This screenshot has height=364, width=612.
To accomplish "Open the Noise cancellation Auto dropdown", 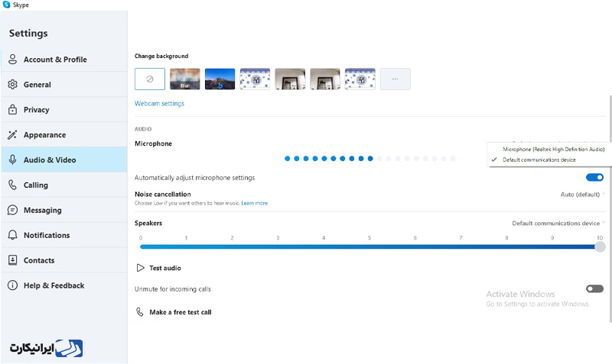I will pyautogui.click(x=582, y=195).
